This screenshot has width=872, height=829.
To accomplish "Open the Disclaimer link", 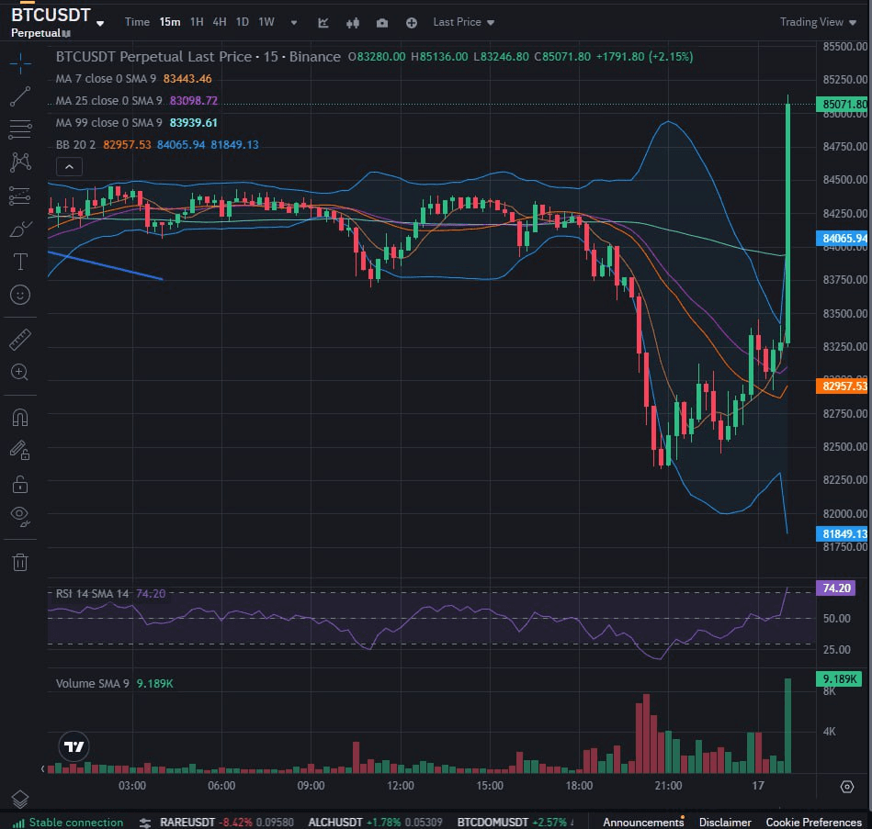I will 725,822.
